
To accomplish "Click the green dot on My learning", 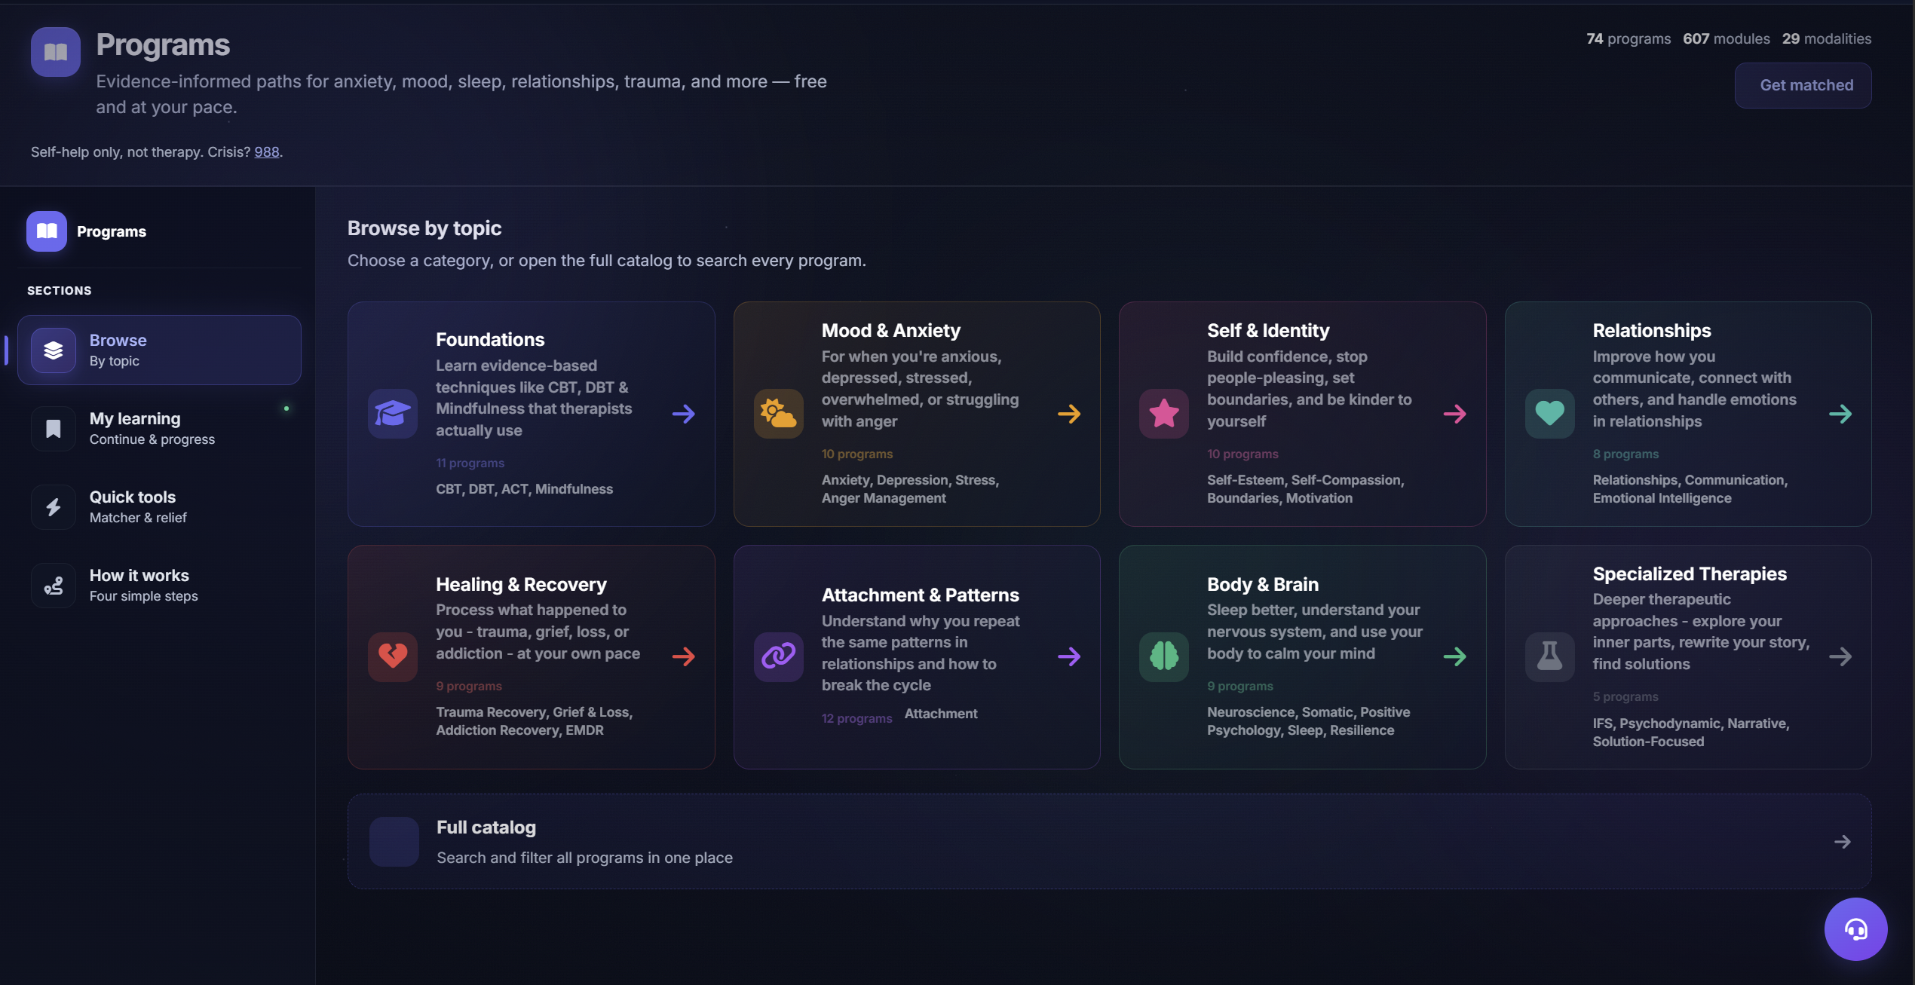I will (x=286, y=408).
